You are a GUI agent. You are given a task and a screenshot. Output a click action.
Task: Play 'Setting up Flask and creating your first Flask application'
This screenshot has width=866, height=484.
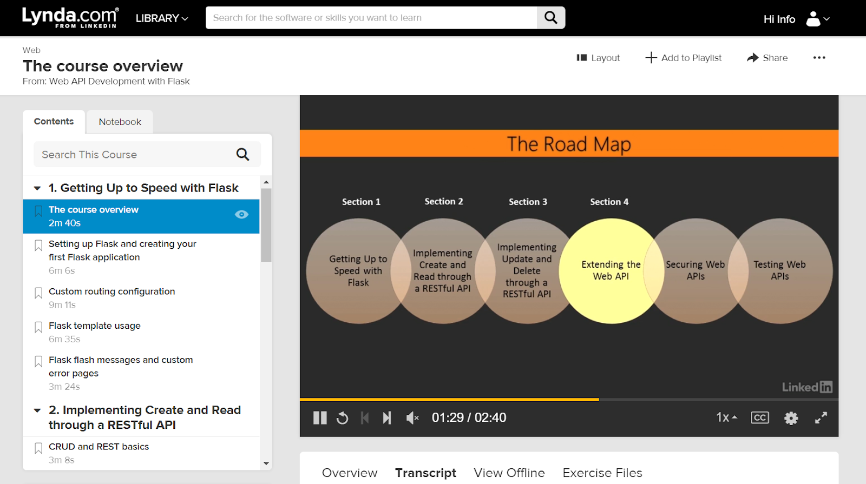(122, 250)
